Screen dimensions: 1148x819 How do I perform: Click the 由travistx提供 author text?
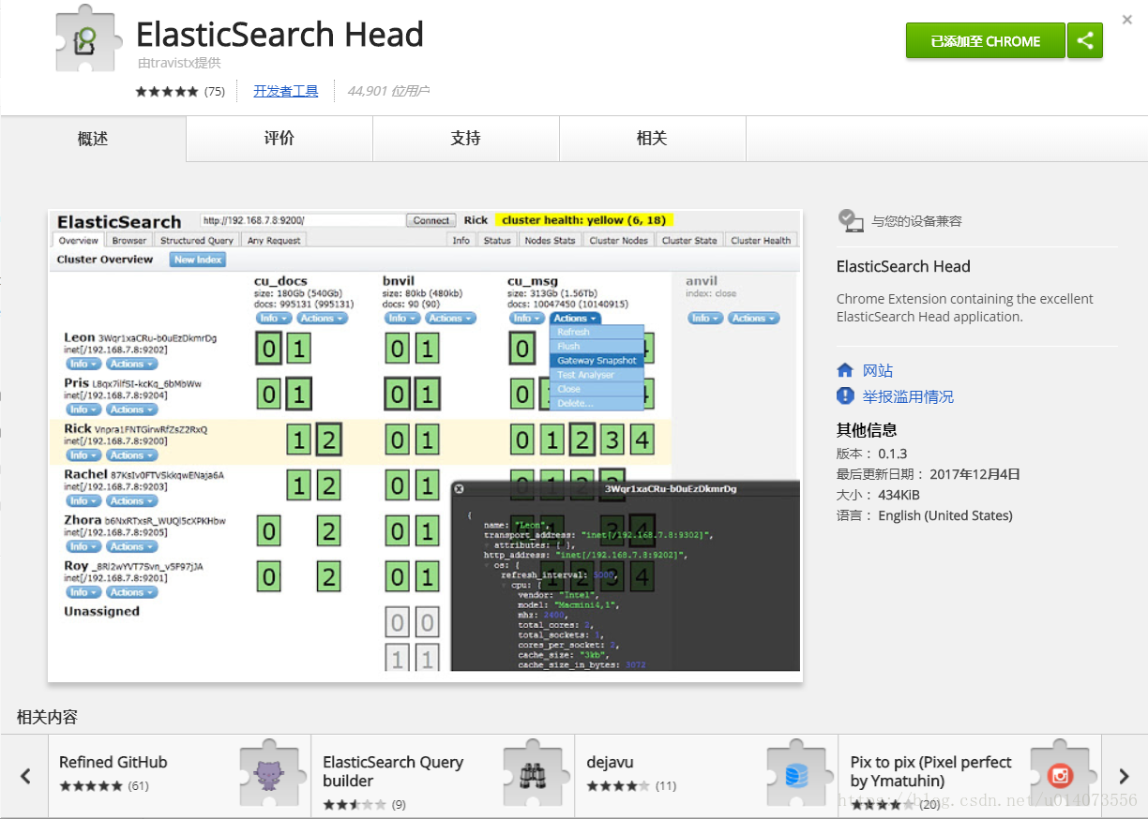pos(179,63)
